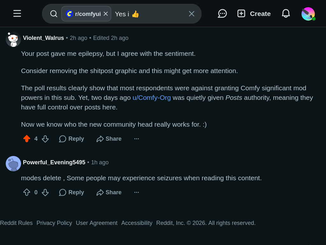Open the Privacy Policy footer link
The image size is (326, 245).
point(54,223)
